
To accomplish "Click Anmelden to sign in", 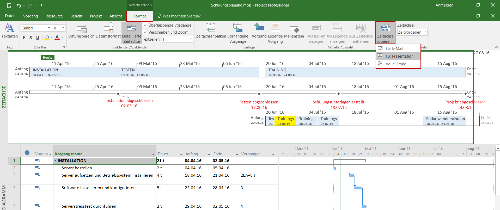I will 444,5.
